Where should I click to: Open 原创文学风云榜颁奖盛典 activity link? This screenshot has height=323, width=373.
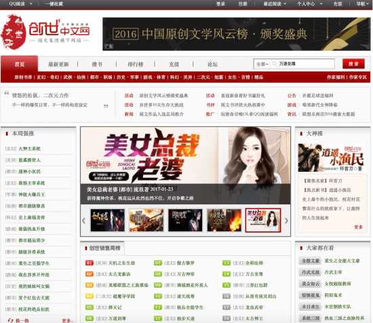163,96
